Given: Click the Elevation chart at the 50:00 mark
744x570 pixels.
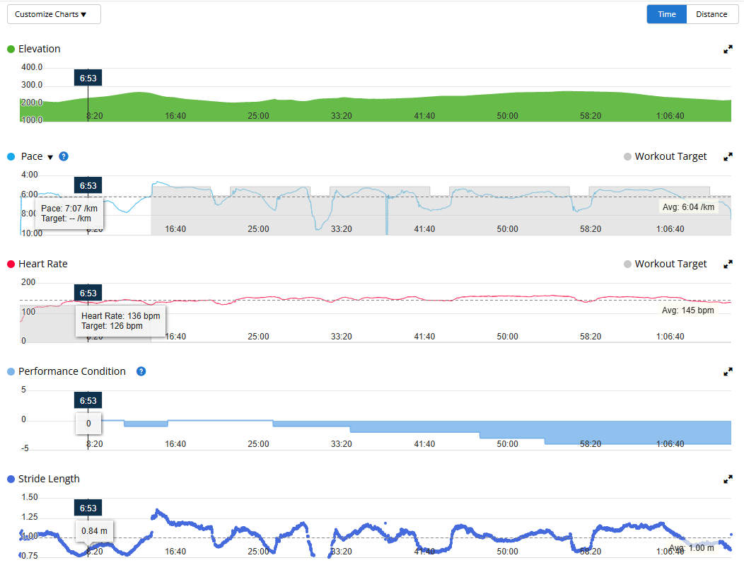Looking at the screenshot, I should (507, 106).
